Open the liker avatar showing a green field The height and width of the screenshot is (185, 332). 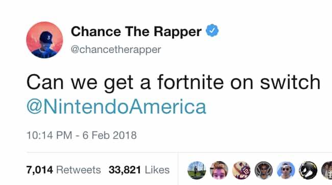pyautogui.click(x=197, y=170)
